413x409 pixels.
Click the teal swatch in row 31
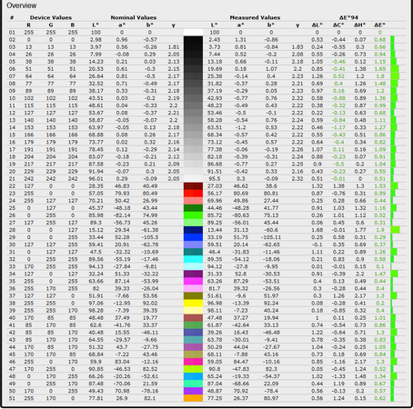coord(193,252)
